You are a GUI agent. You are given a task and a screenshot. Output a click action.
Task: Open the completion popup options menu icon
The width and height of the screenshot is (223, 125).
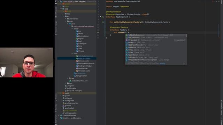coord(186,64)
